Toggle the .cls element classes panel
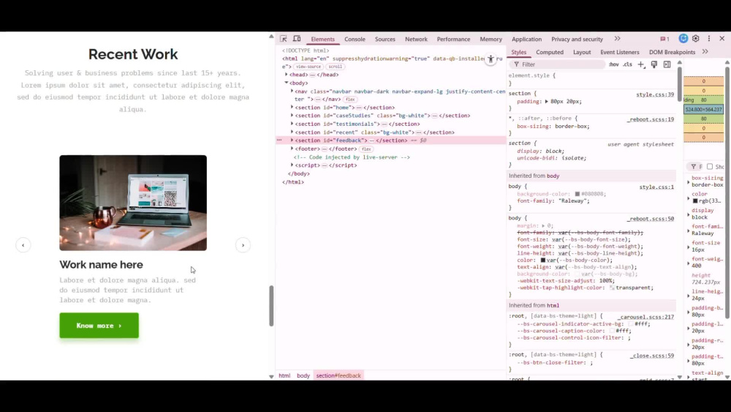731x412 pixels. tap(627, 64)
